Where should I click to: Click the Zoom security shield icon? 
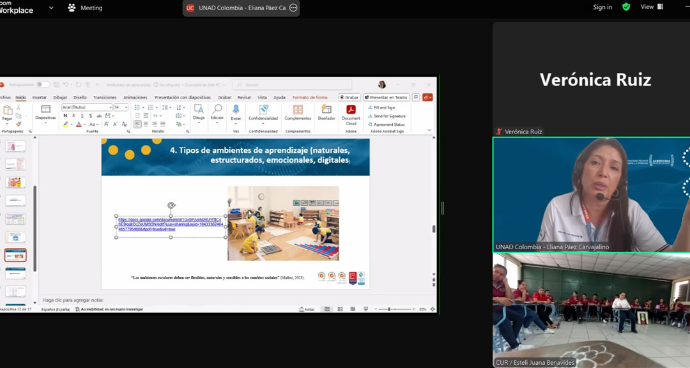click(625, 6)
